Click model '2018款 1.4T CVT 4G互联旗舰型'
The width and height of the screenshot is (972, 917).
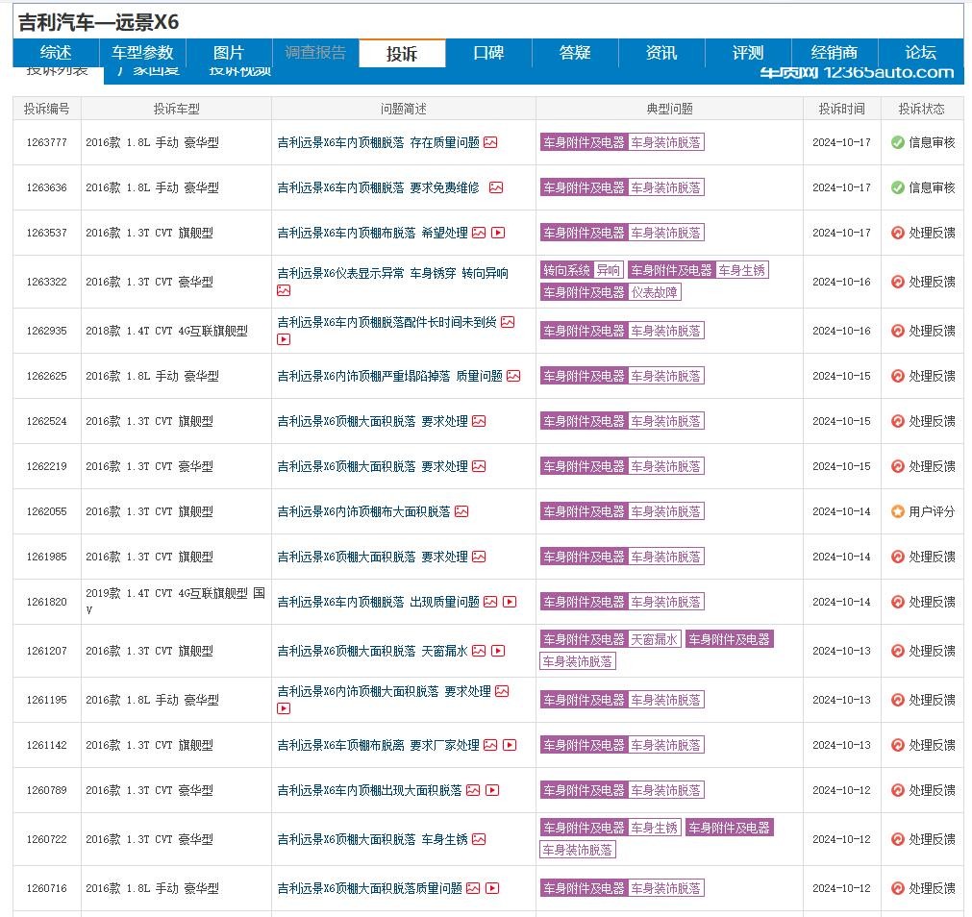pyautogui.click(x=166, y=331)
